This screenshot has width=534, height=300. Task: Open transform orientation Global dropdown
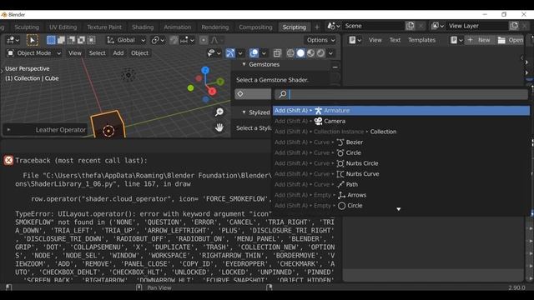pos(126,40)
